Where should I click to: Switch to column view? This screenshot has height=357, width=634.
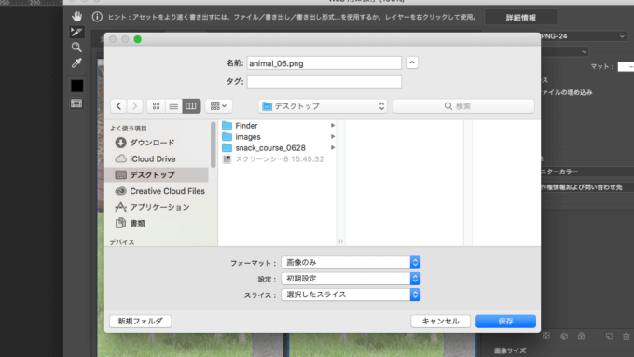point(191,106)
